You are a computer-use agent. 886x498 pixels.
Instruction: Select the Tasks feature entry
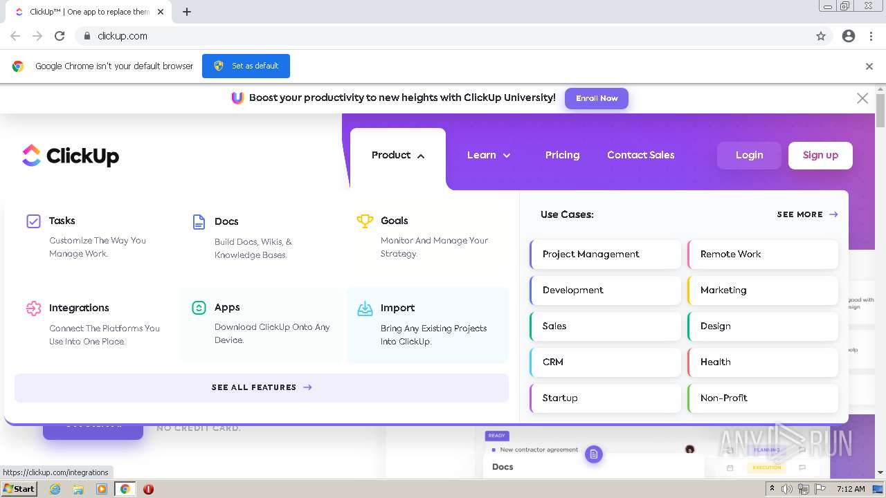coord(96,237)
